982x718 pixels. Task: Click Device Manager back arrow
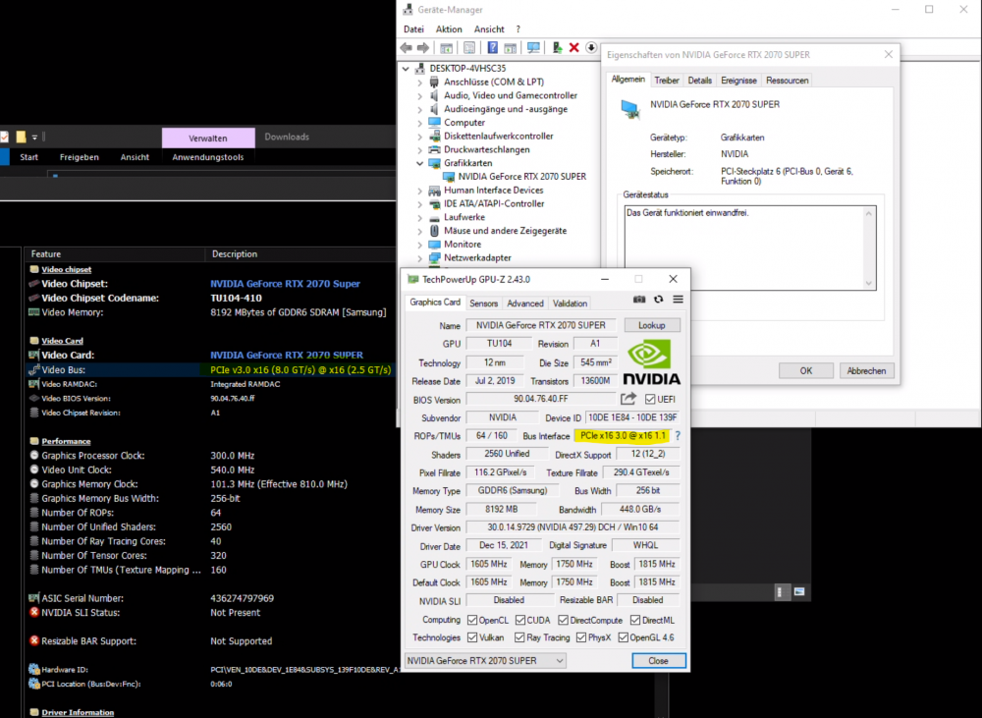[406, 47]
